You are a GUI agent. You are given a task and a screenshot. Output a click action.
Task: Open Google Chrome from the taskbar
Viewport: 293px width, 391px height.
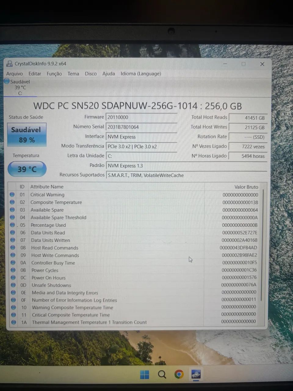pyautogui.click(x=179, y=374)
